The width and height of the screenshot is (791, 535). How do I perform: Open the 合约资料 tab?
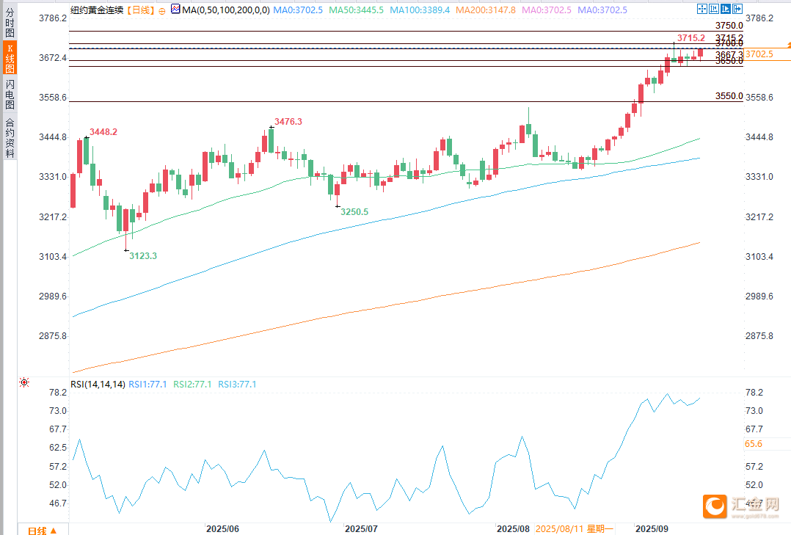10,138
